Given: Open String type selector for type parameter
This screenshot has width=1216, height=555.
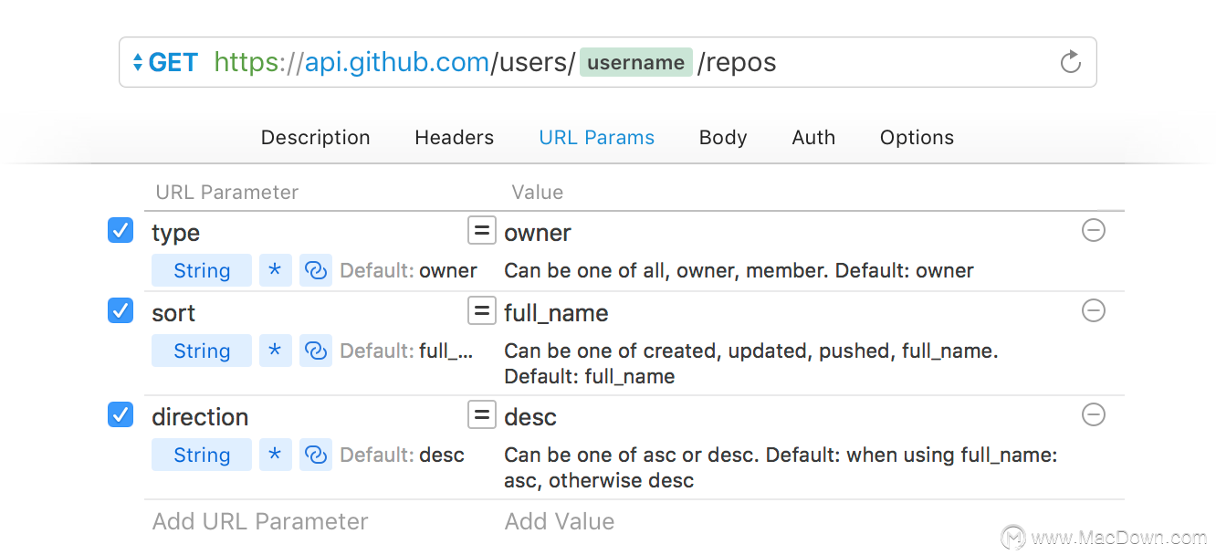Looking at the screenshot, I should tap(201, 271).
